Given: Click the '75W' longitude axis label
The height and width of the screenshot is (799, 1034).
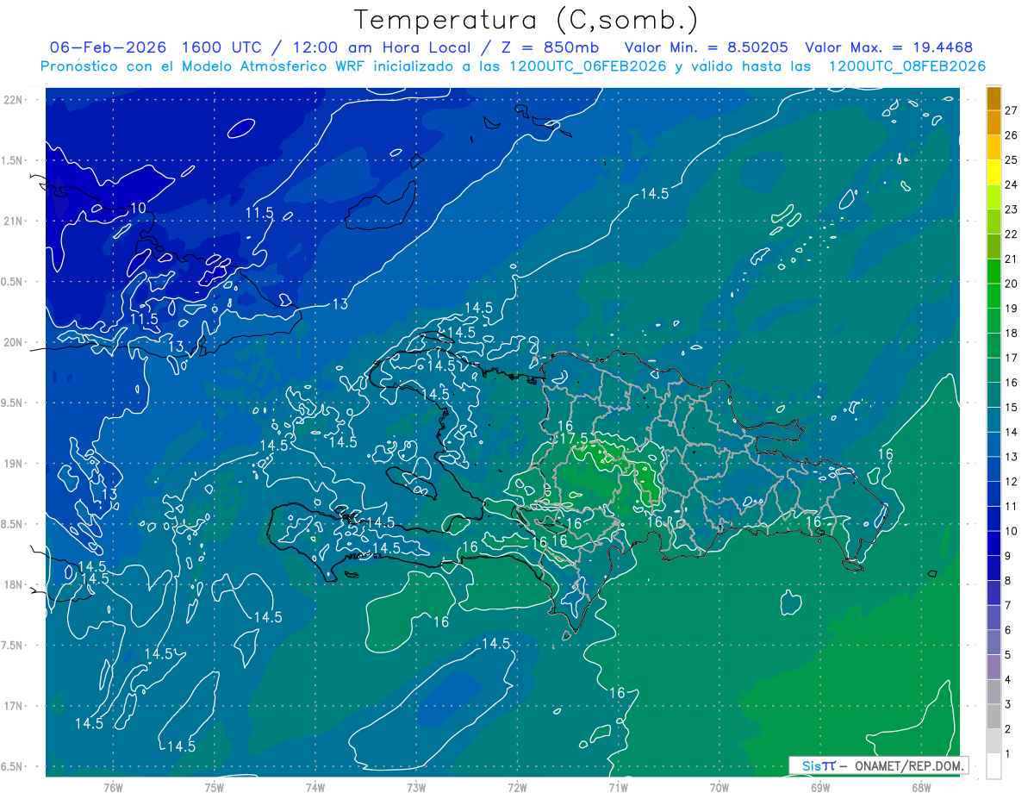Looking at the screenshot, I should [x=214, y=787].
